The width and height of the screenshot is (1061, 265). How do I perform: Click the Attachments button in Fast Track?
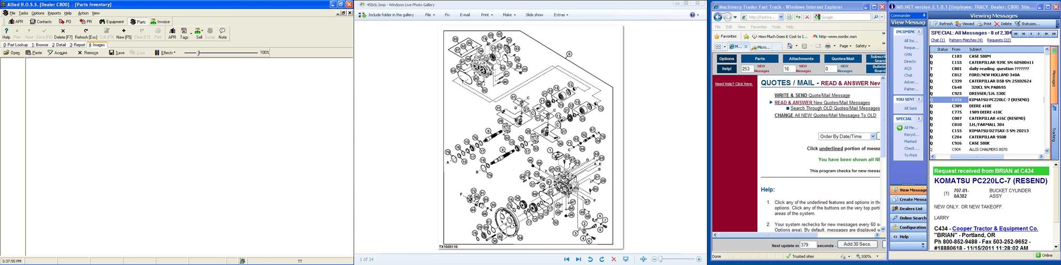tap(801, 59)
